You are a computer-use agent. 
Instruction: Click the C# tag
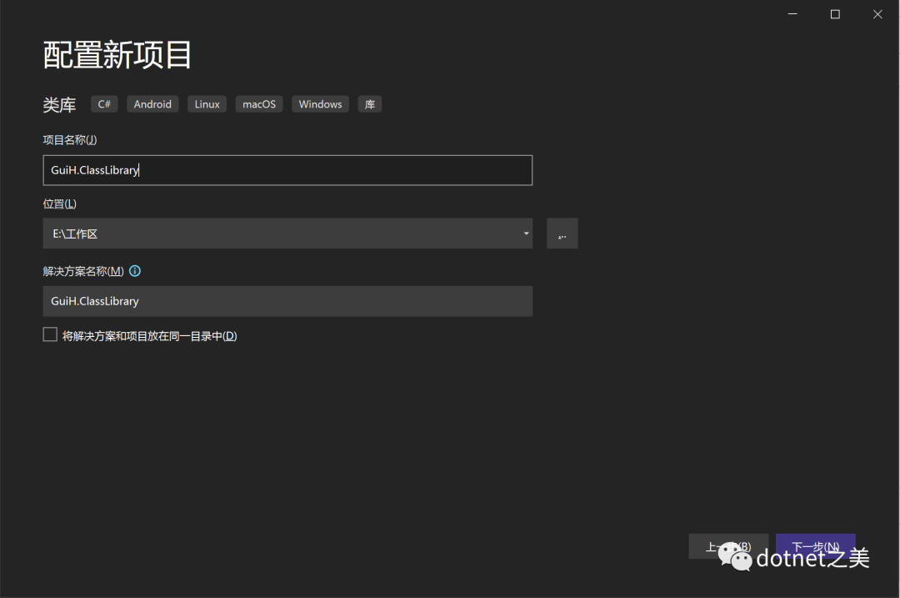(x=104, y=104)
